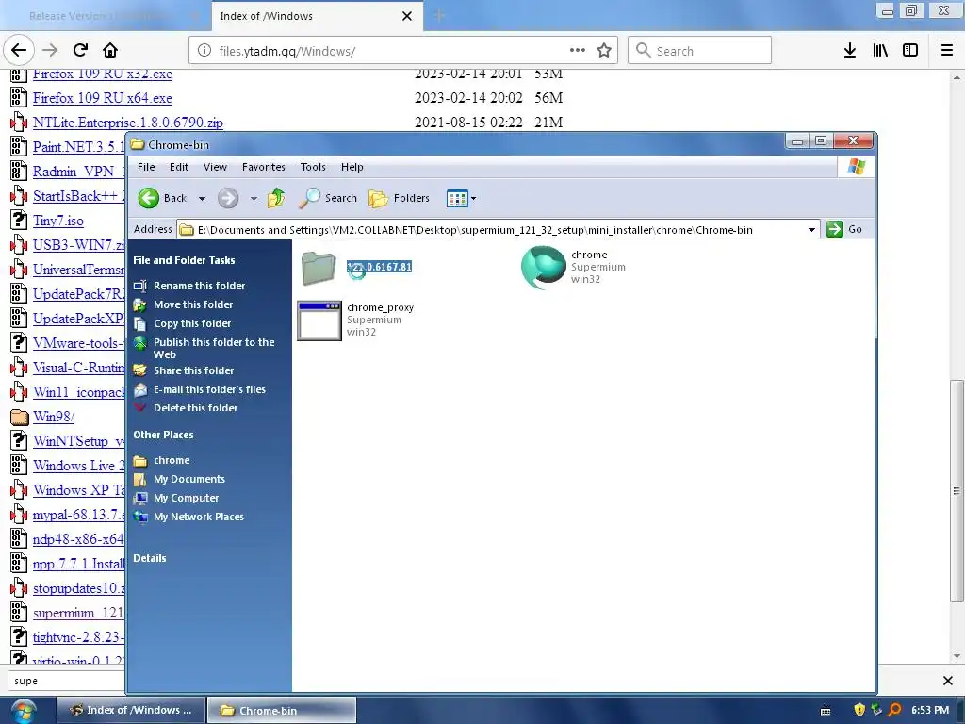Click E-mail this folder's files task
Viewport: 965px width, 724px height.
[209, 389]
